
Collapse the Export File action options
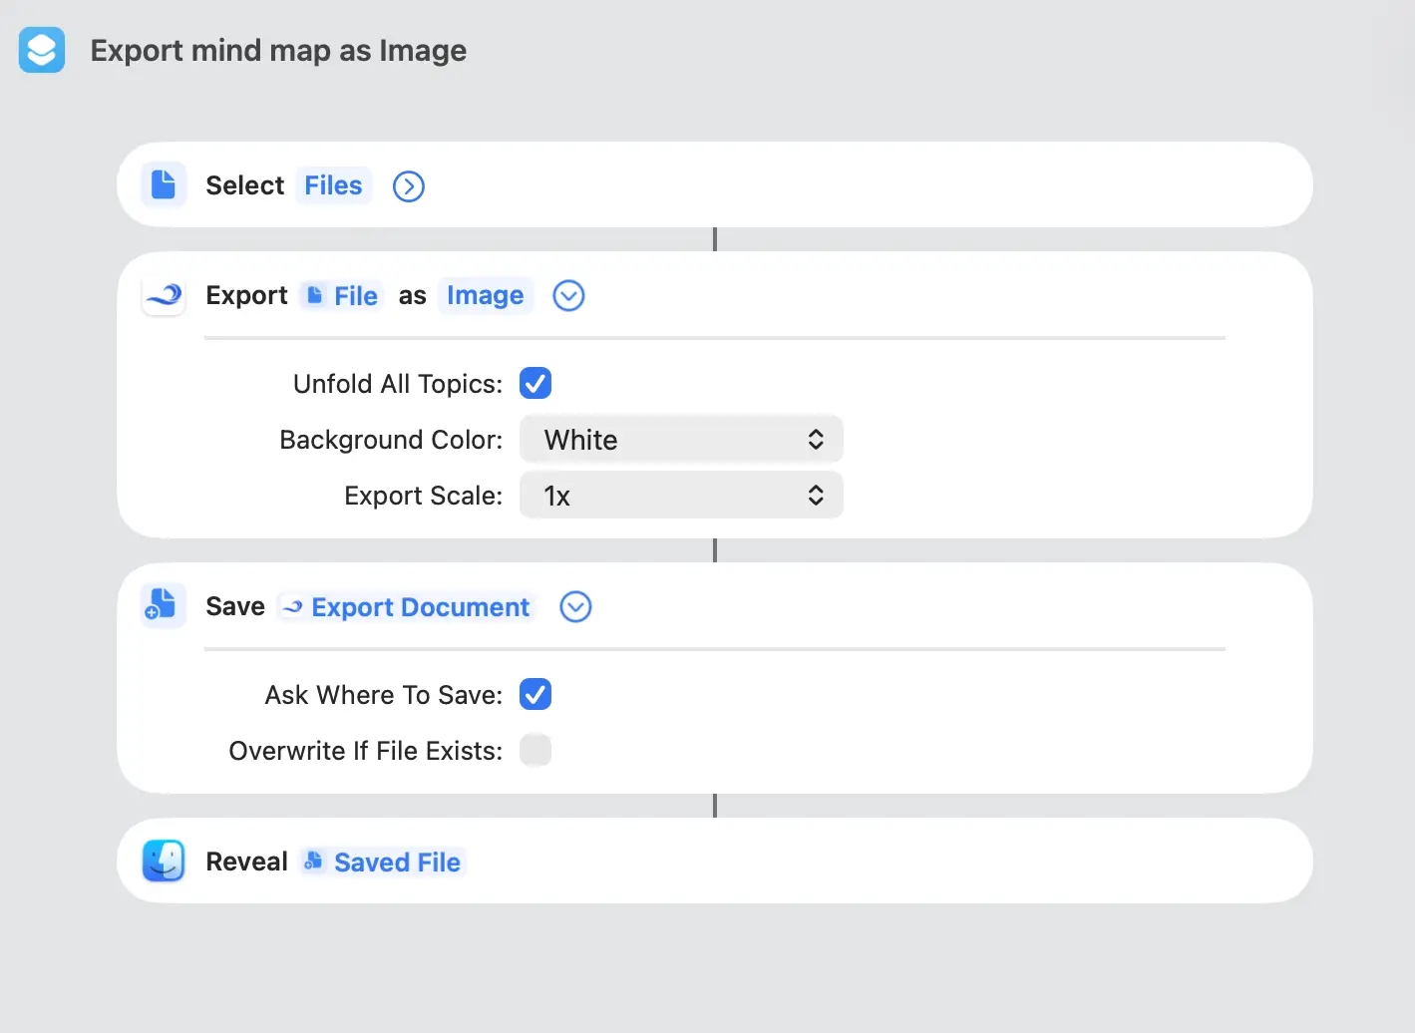click(x=568, y=295)
